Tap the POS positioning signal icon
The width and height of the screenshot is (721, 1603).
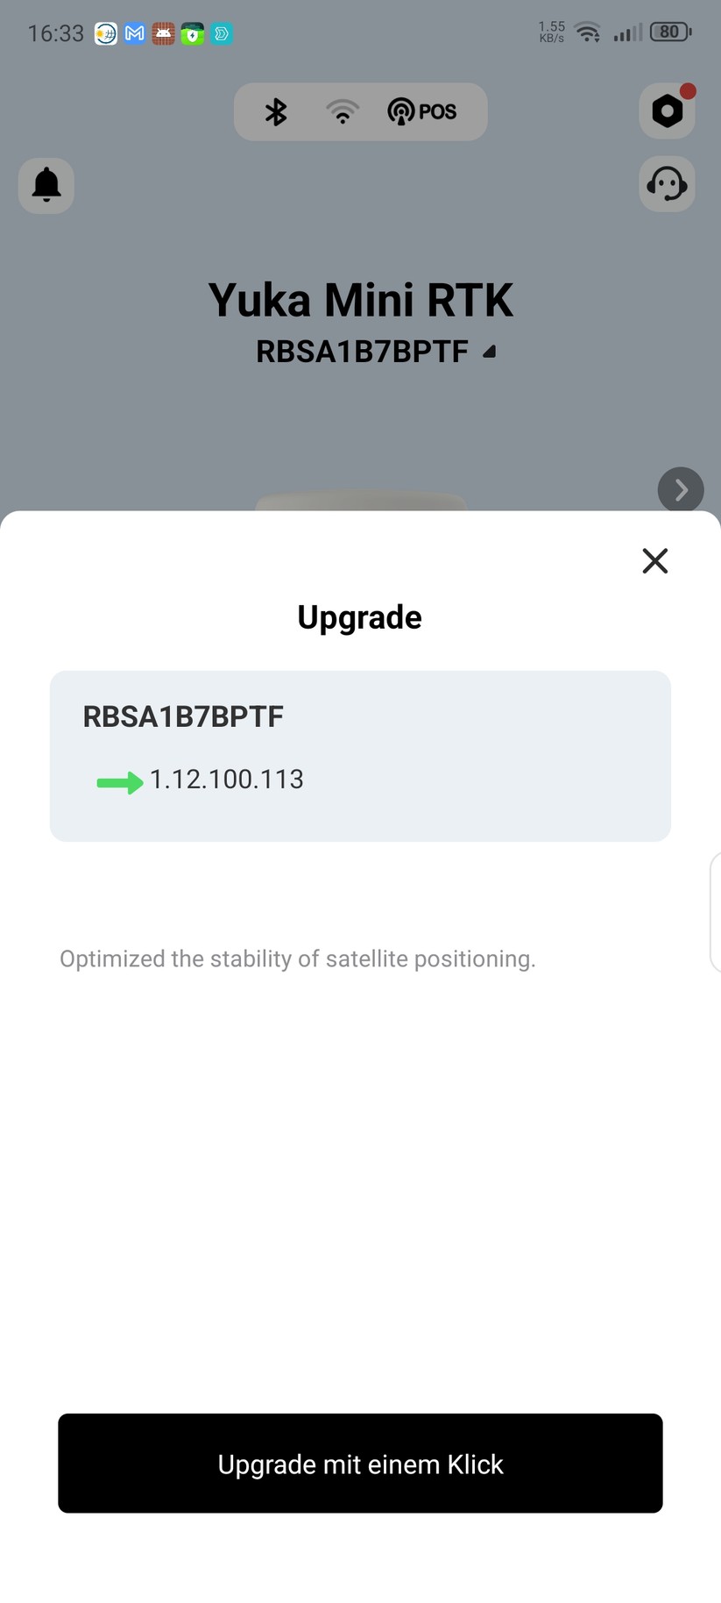tap(422, 111)
